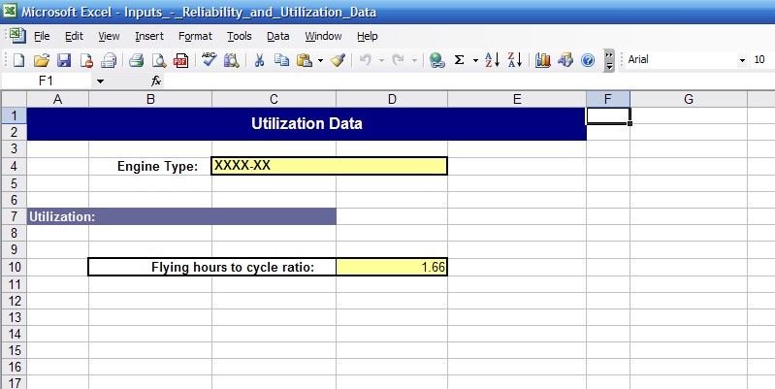775x389 pixels.
Task: Open the Name Box dropdown
Action: coord(99,81)
